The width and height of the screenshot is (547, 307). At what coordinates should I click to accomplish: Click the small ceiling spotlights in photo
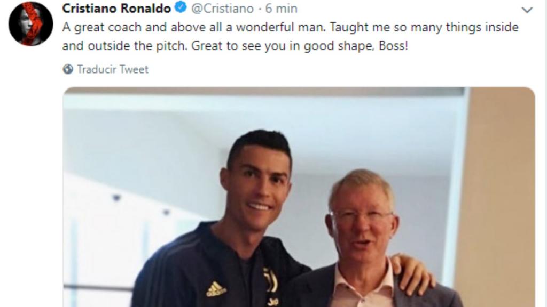click(141, 205)
